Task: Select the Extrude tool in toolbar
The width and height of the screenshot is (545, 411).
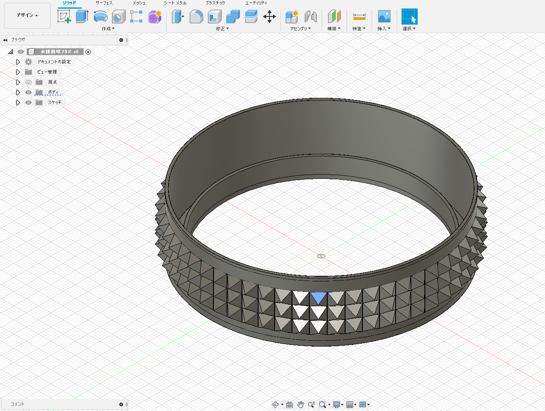Action: [82, 17]
